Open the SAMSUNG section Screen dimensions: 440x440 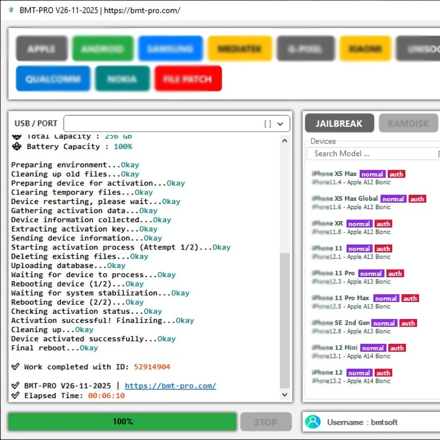coord(170,48)
